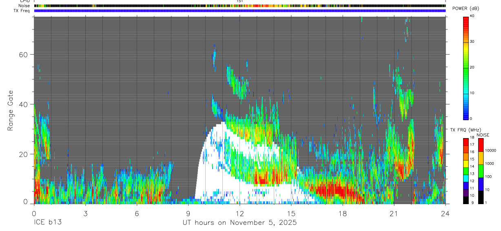Screen dimensions: 501x231
Task: Click the 6 hour tick label
Action: (137, 214)
